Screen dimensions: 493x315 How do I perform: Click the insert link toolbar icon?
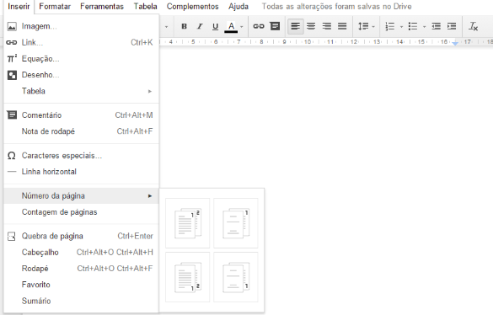[259, 26]
